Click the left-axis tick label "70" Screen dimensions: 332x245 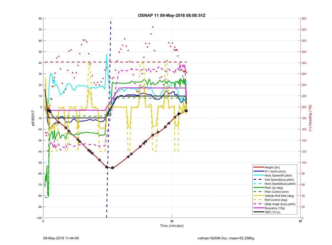point(40,30)
